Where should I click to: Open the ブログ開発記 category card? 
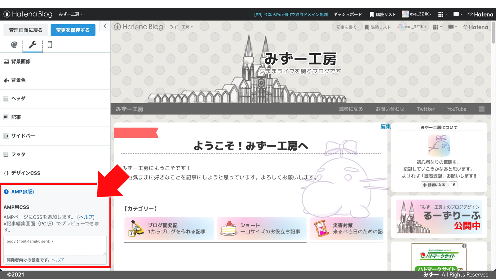pyautogui.click(x=169, y=229)
